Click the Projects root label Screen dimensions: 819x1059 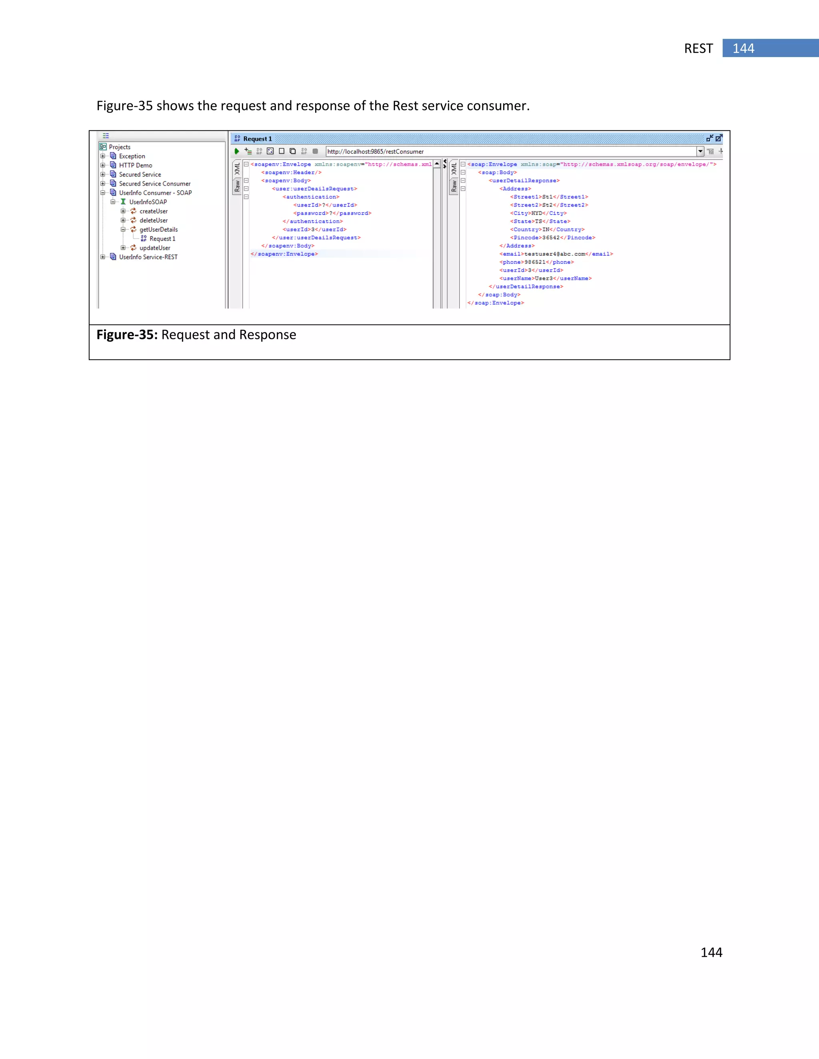point(120,147)
